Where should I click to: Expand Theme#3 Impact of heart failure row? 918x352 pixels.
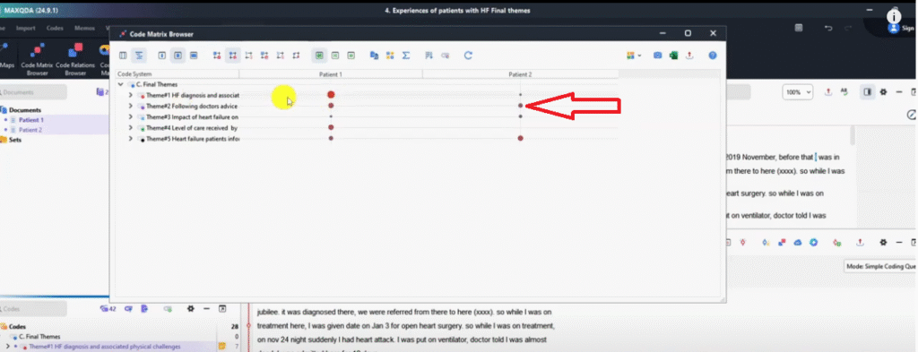[131, 117]
